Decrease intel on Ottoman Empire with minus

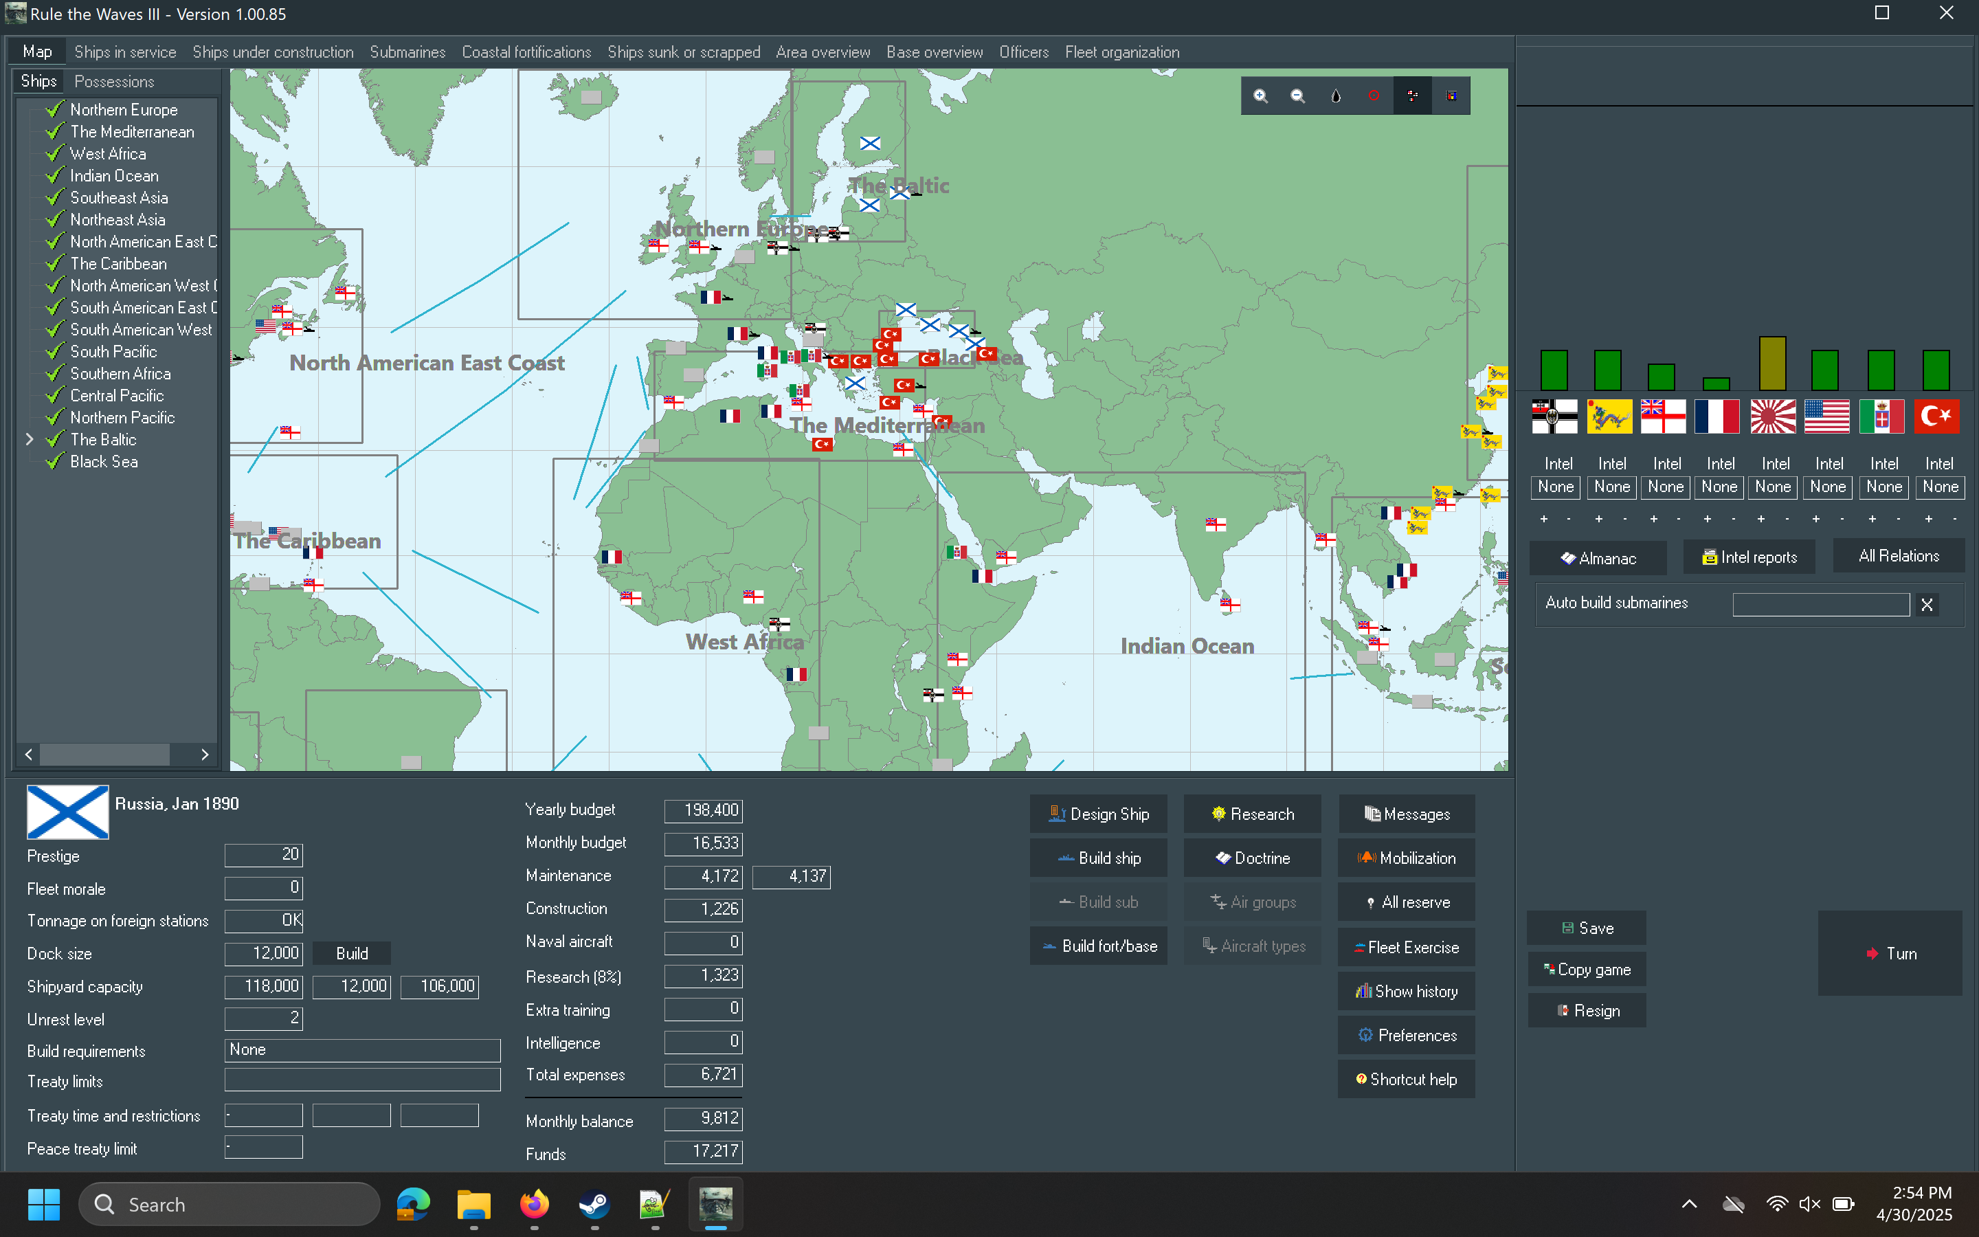1954,519
